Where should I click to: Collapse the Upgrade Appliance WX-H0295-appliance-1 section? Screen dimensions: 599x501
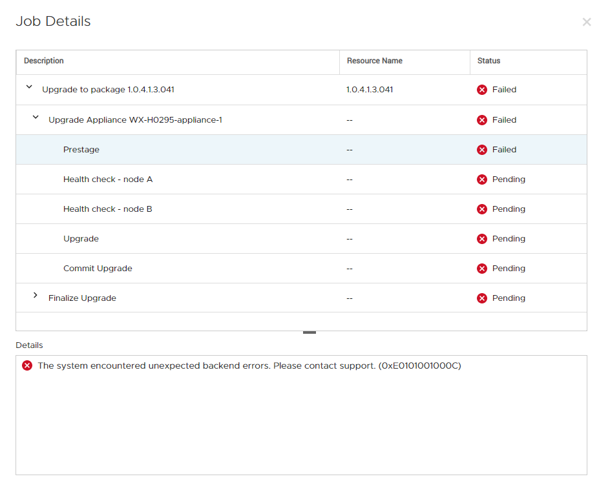(35, 116)
